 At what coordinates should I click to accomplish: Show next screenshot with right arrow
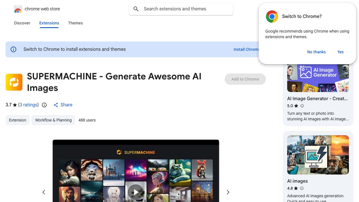[228, 192]
